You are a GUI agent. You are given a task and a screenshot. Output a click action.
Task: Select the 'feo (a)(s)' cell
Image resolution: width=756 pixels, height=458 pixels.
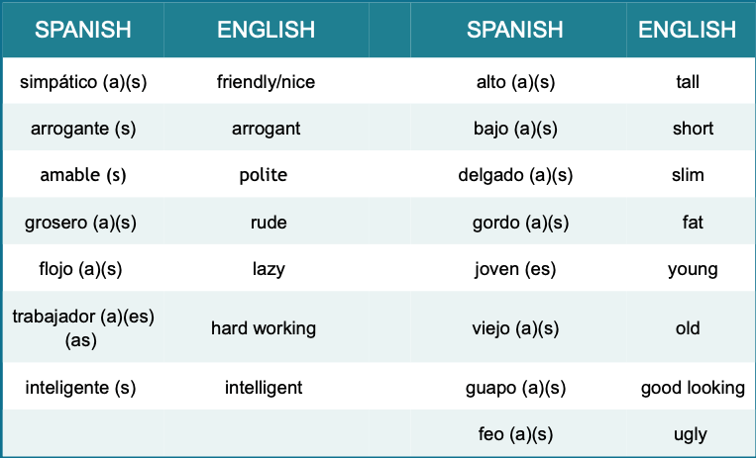515,433
